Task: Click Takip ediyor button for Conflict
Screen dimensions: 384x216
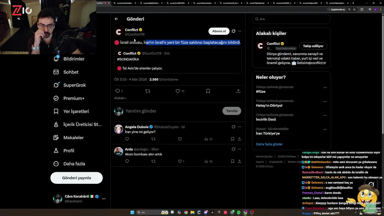Action: (x=313, y=46)
